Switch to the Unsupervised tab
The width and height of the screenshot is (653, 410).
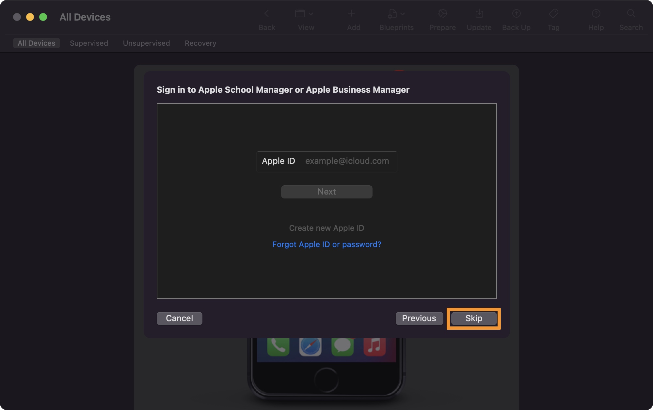point(146,43)
